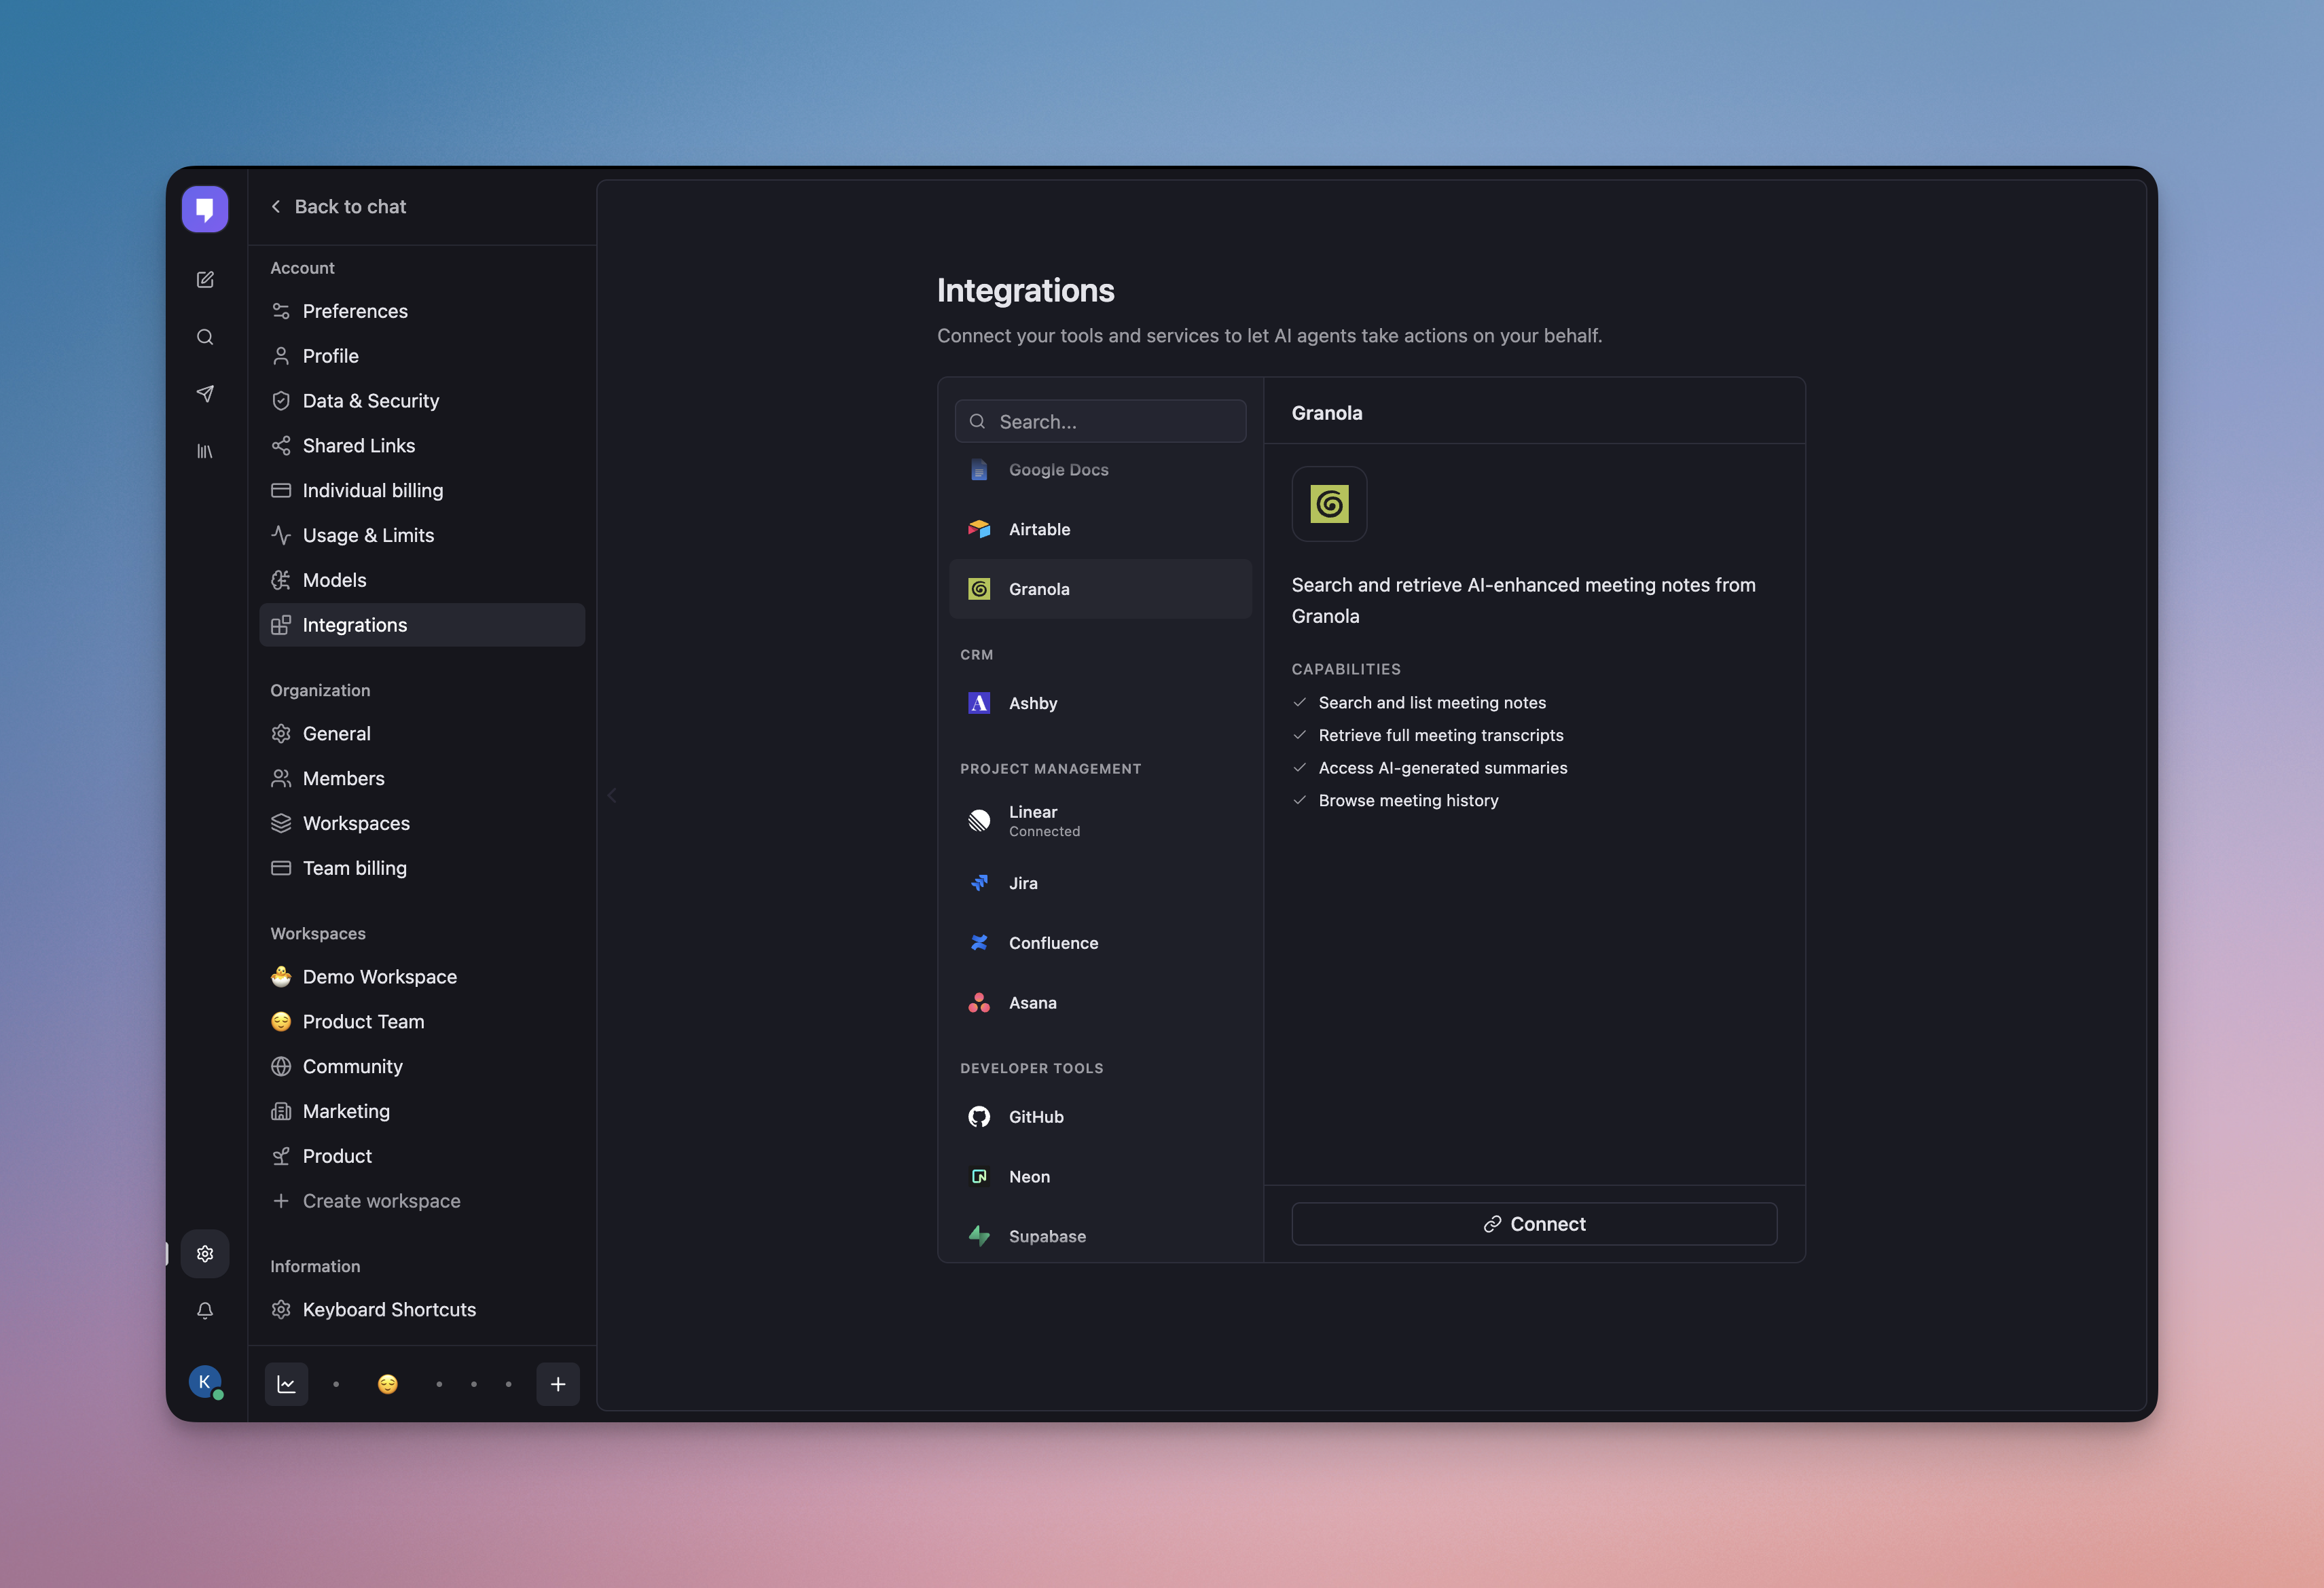Open Models settings
Screen dimensions: 2324x1588
tap(422, 580)
